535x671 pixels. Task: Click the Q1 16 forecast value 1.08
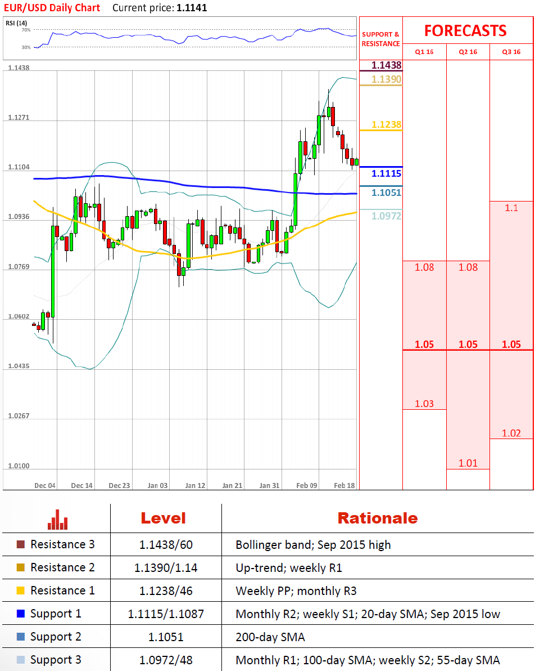pos(424,267)
